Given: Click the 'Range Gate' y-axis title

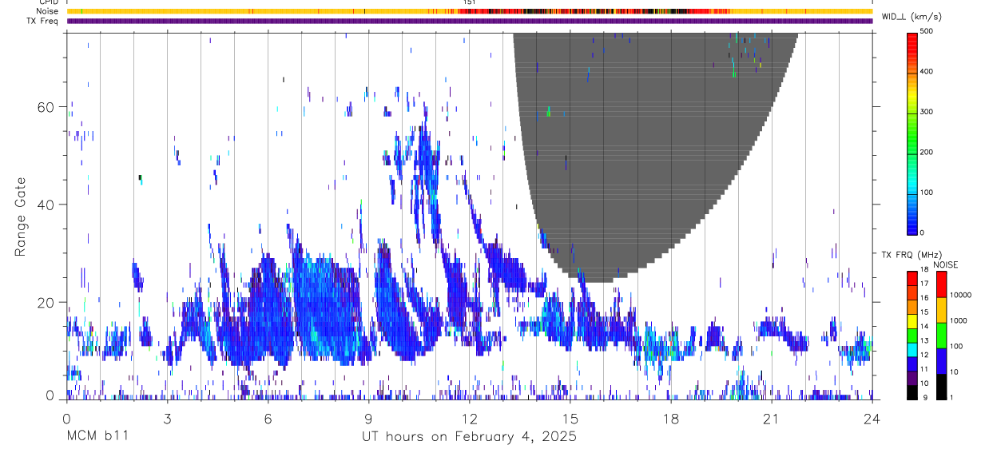Looking at the screenshot, I should coord(21,217).
